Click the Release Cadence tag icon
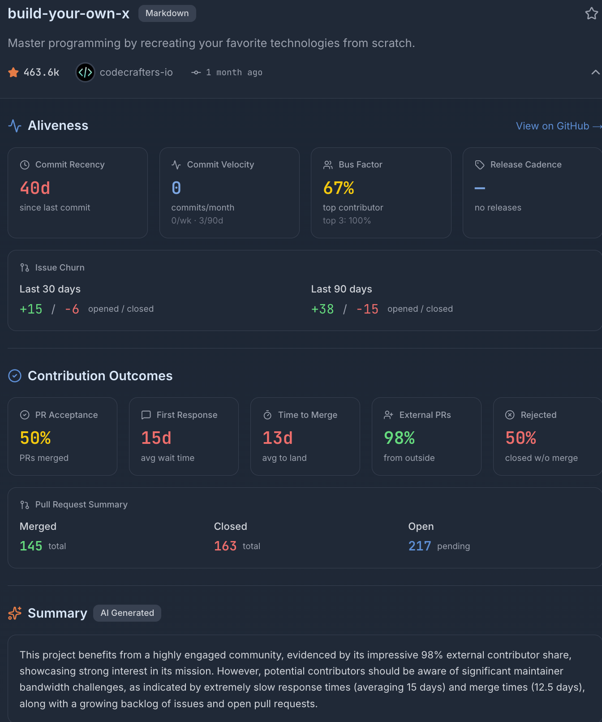 (480, 165)
